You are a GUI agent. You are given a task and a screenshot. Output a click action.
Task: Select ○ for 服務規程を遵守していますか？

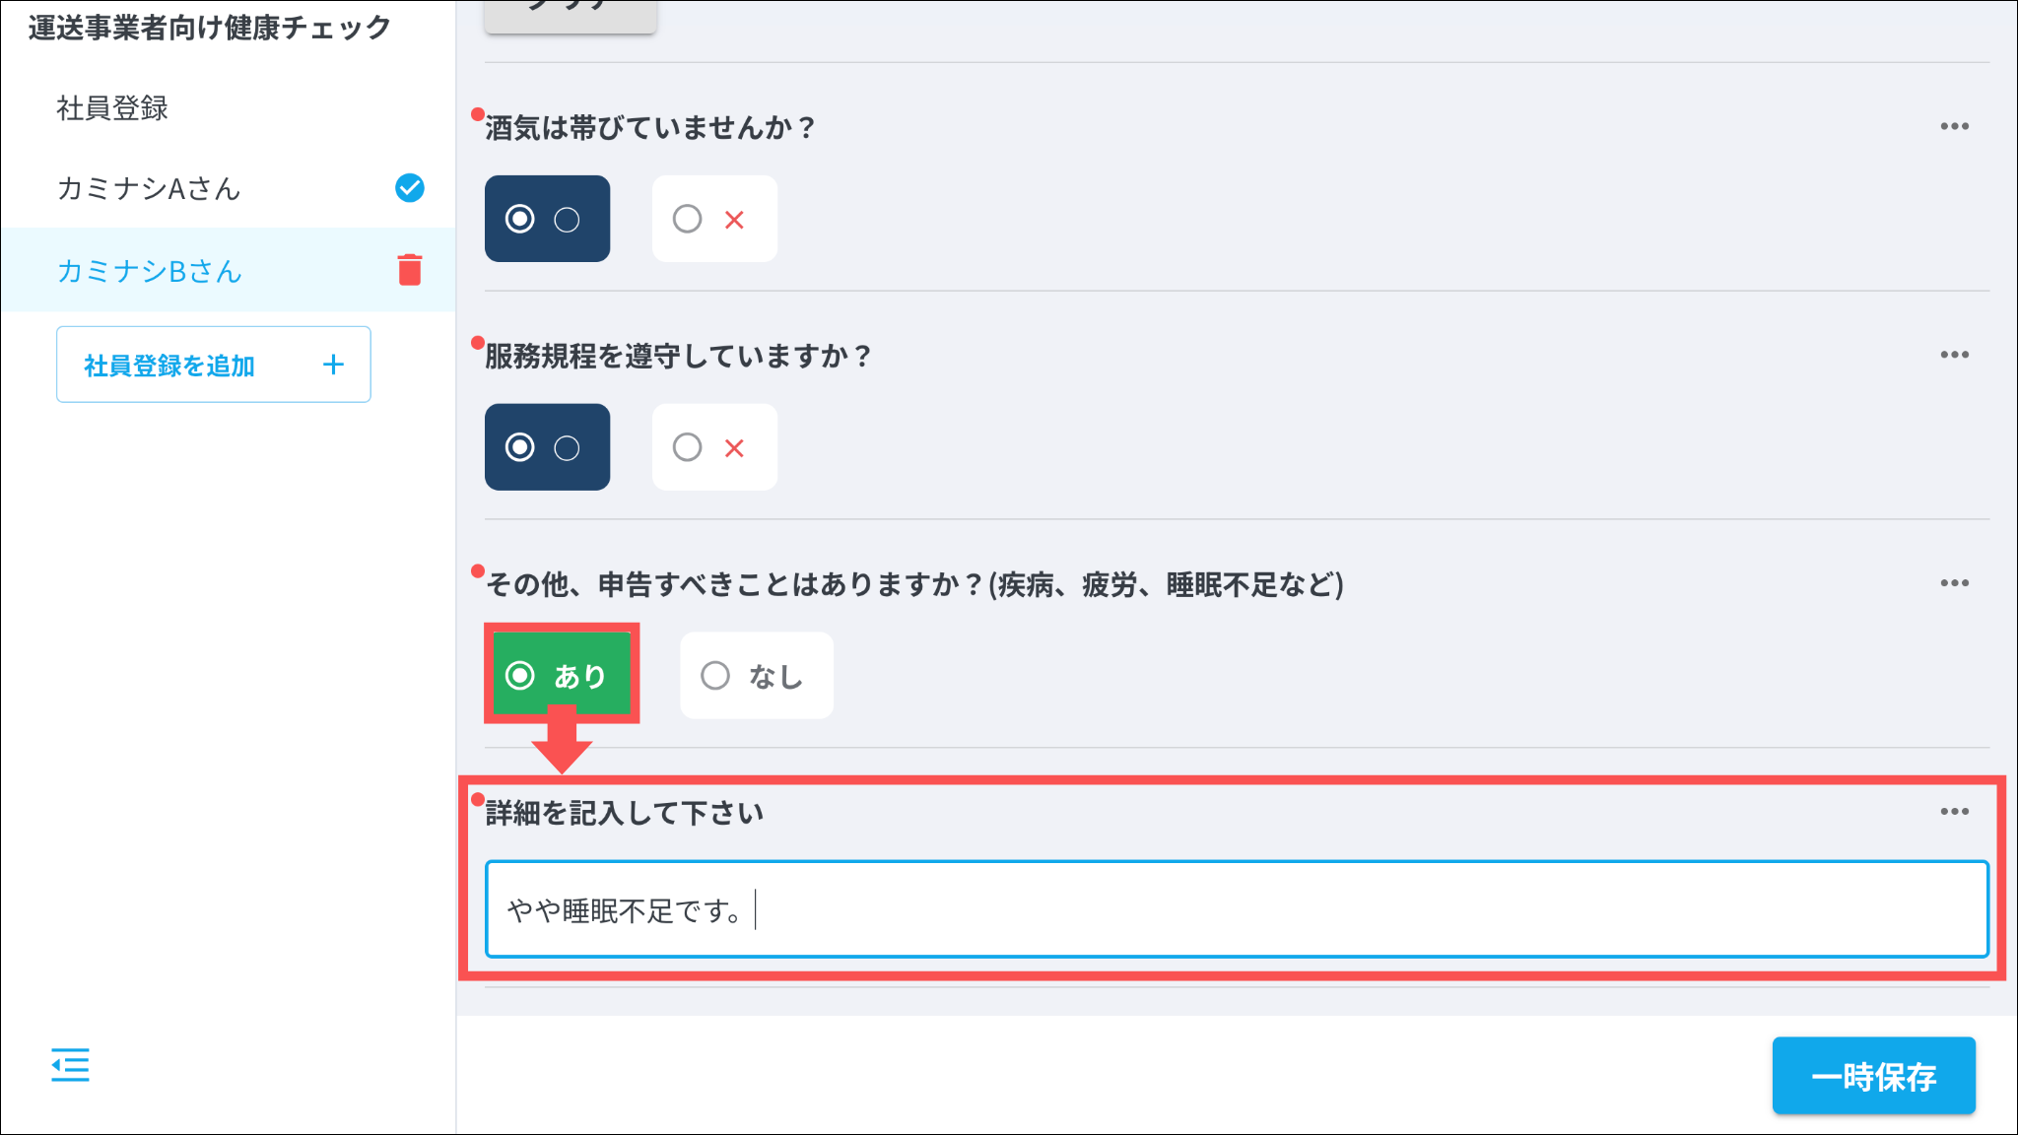coord(547,447)
